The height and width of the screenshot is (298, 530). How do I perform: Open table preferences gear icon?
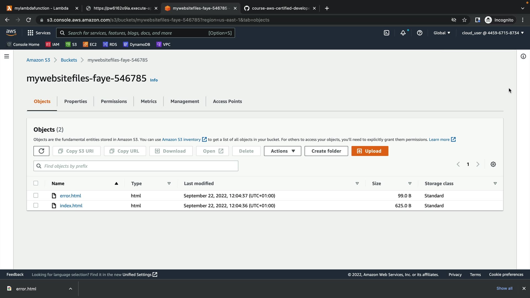[493, 164]
